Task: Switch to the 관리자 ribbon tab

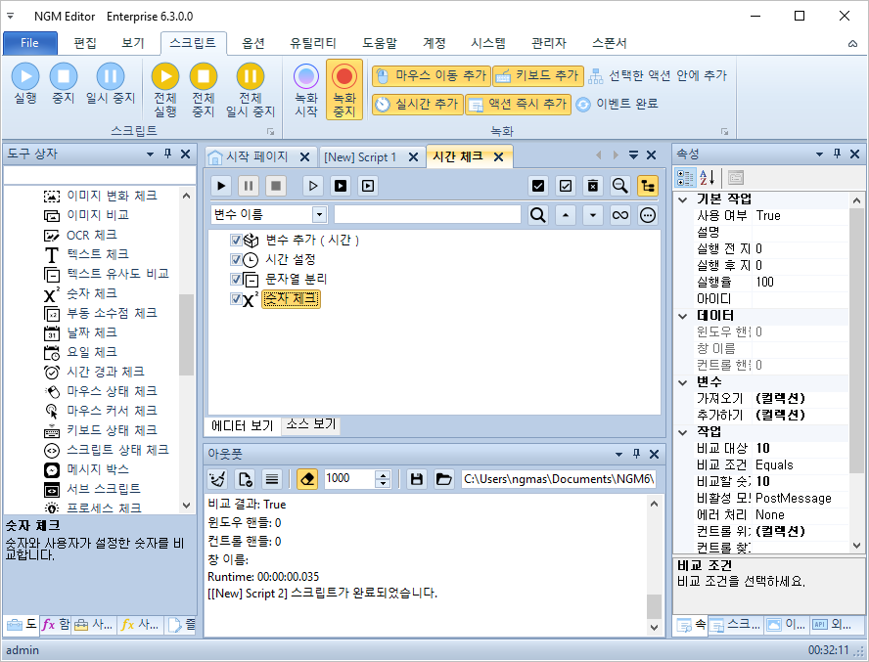Action: point(549,43)
